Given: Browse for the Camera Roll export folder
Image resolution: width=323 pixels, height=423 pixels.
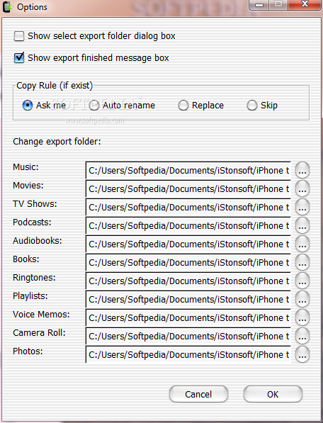Looking at the screenshot, I should coord(302,336).
